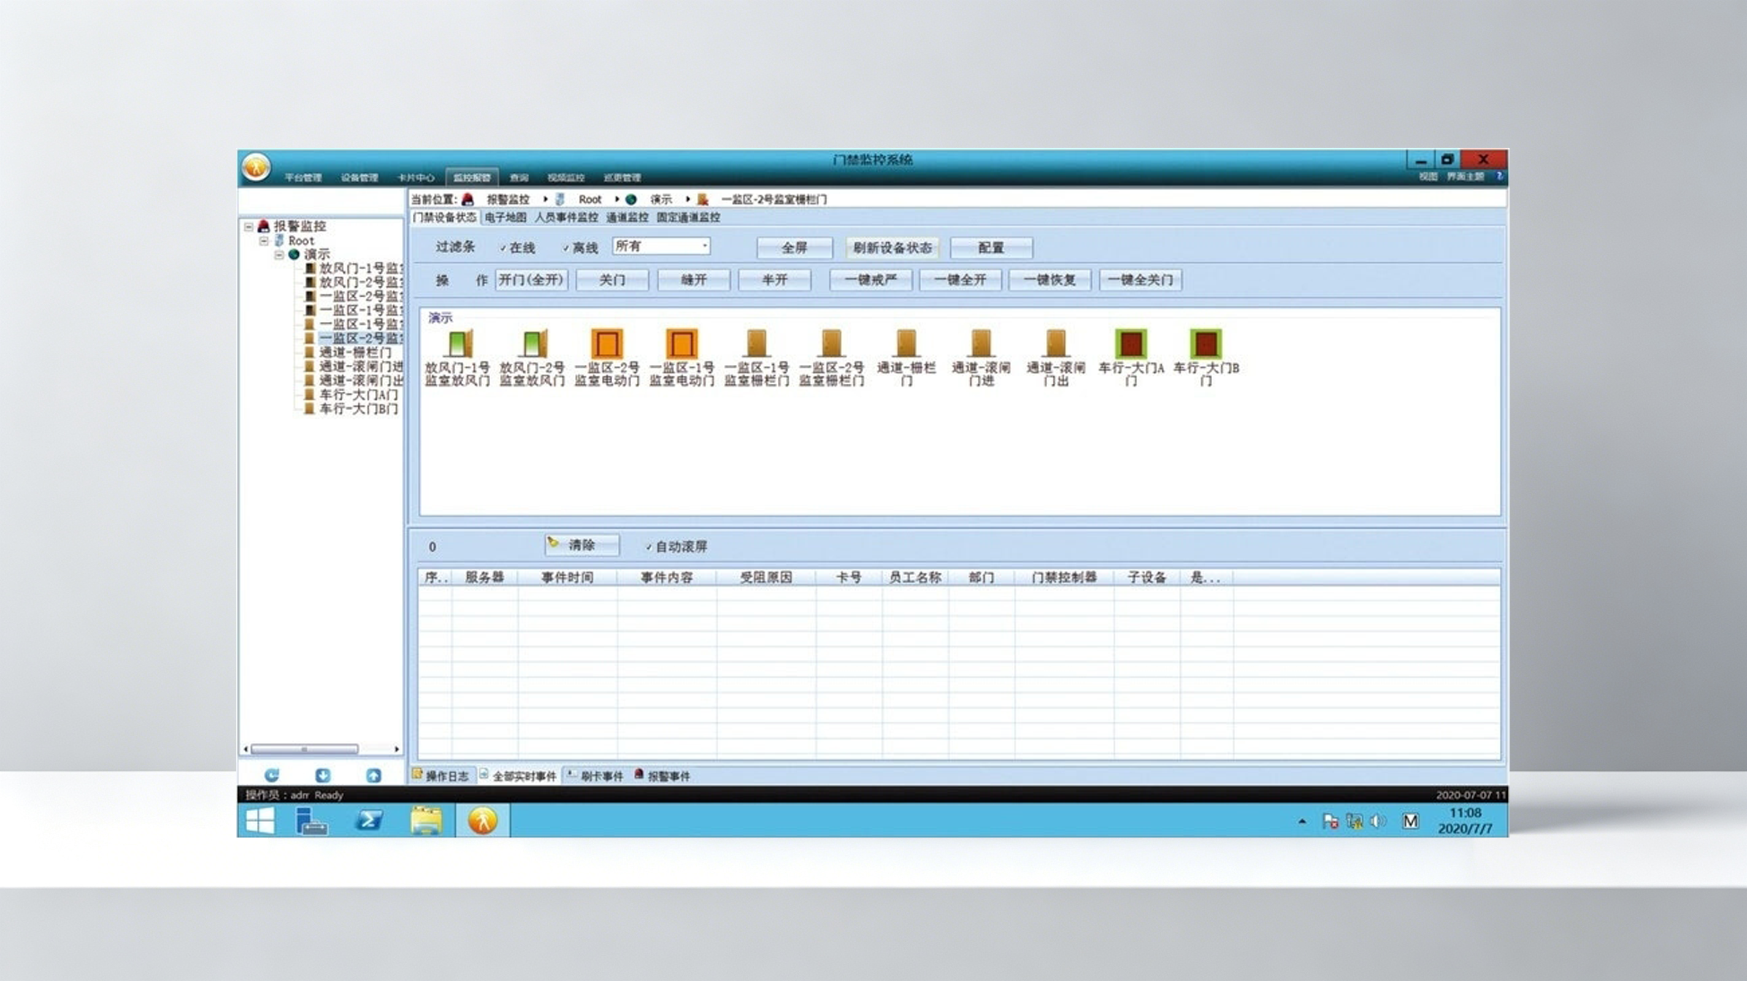Select the 一监区-1号监室电动门 orange door icon
Screen dimensions: 1747x981
pos(682,343)
